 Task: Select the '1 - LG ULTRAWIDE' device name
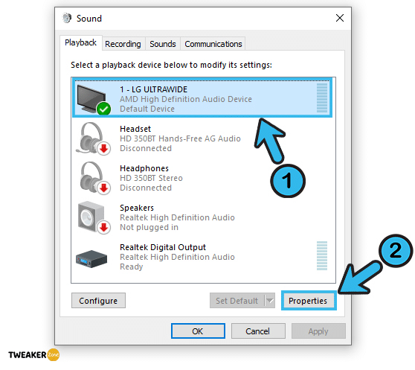[153, 89]
